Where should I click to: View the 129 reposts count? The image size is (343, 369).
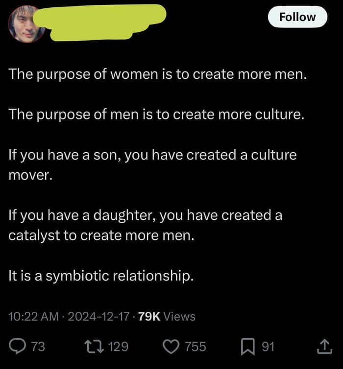tap(118, 346)
